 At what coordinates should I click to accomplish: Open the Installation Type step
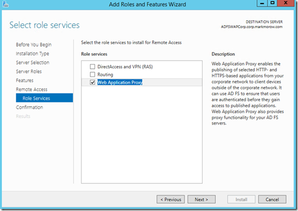[32, 54]
